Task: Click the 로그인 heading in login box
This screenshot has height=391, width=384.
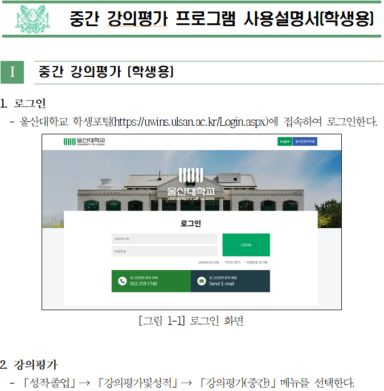Action: tap(191, 223)
